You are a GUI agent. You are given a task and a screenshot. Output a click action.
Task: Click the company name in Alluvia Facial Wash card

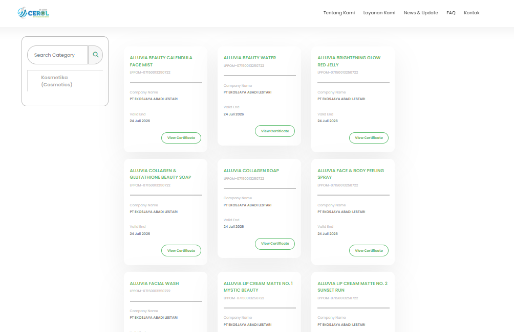pos(154,317)
